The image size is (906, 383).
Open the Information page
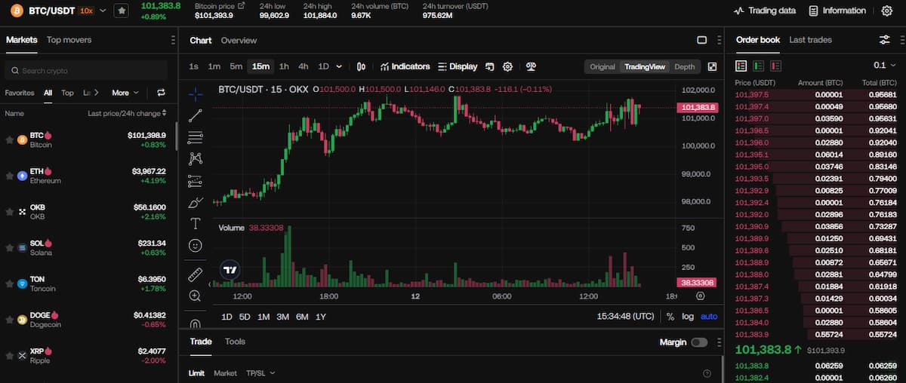tap(837, 11)
